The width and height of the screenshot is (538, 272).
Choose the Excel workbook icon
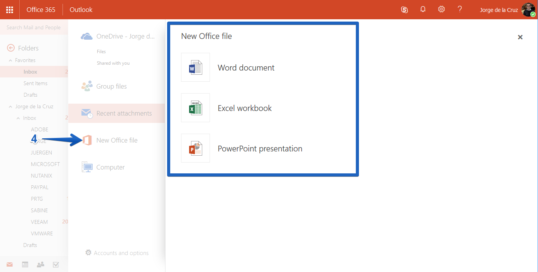pos(195,108)
